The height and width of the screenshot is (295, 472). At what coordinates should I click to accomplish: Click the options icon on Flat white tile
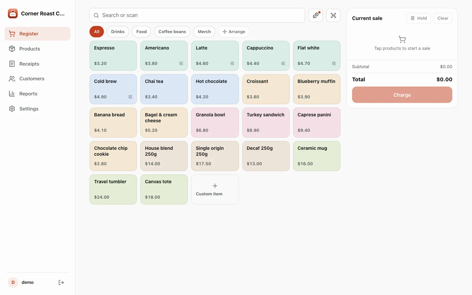334,64
